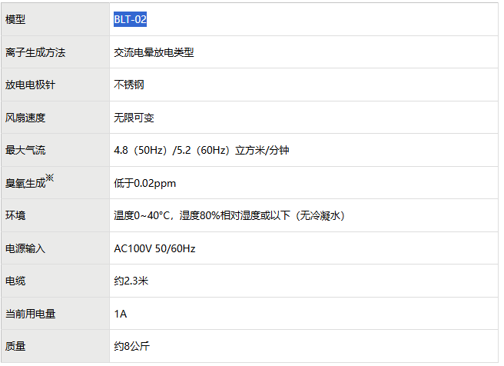Select the AC100V 50/60Hz value

(154, 248)
